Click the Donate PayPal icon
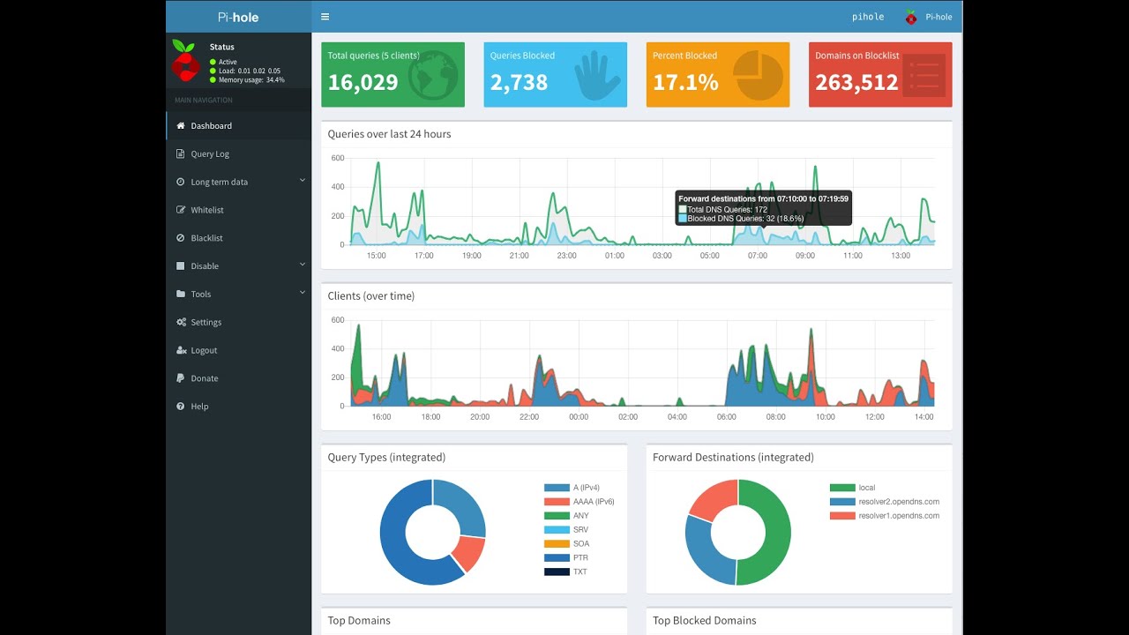Image resolution: width=1129 pixels, height=635 pixels. [x=181, y=378]
